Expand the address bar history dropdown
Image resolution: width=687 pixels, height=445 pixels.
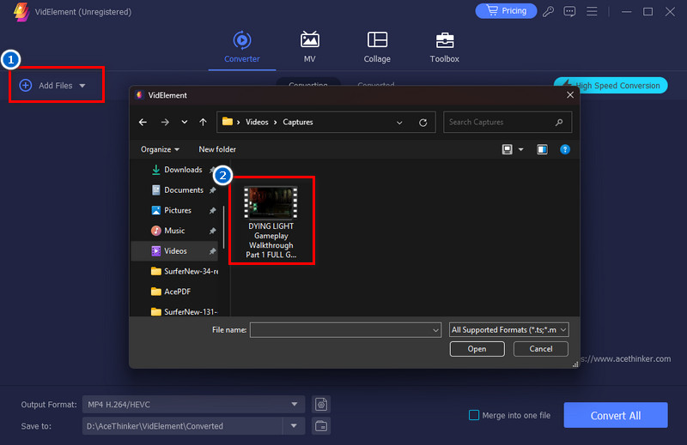pos(399,123)
